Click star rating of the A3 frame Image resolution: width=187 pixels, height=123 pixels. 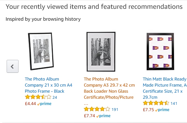[97, 109]
